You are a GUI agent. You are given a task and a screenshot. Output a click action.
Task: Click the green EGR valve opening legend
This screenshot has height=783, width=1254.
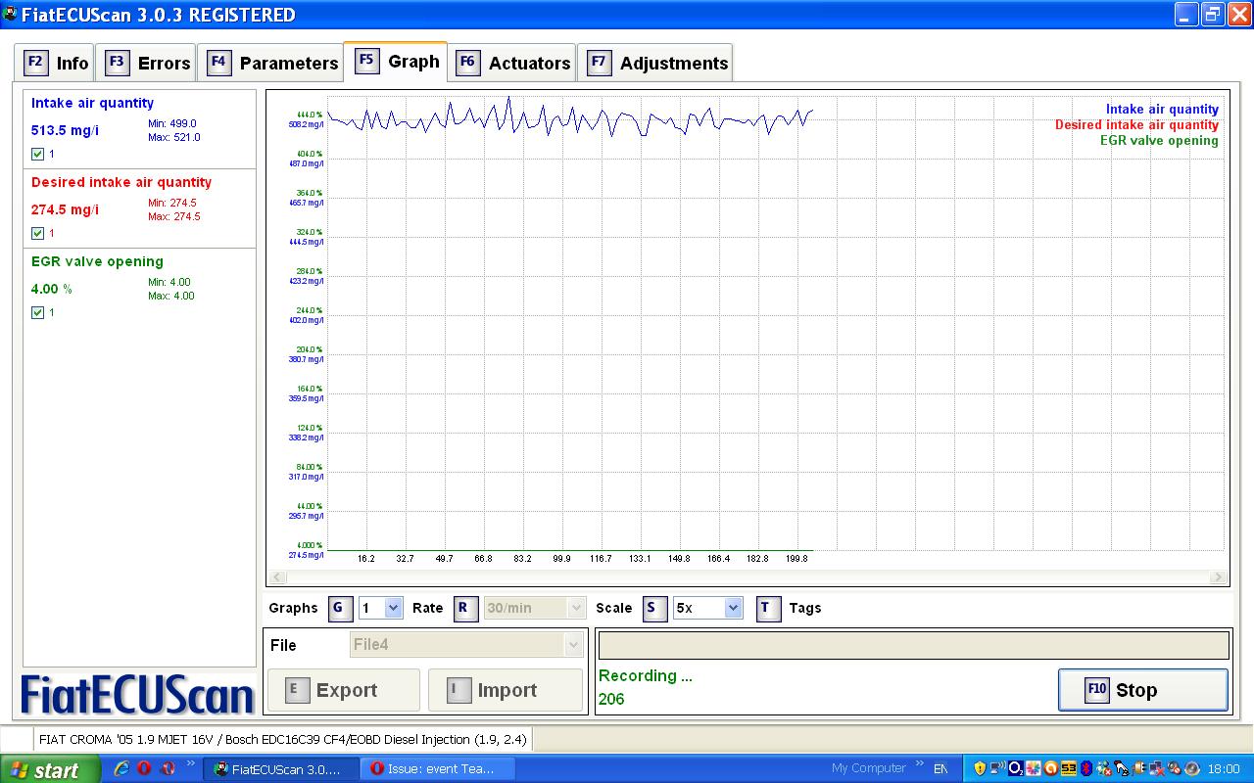pos(1159,140)
